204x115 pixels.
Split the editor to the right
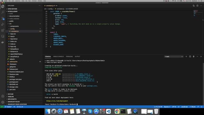pyautogui.click(x=197, y=6)
